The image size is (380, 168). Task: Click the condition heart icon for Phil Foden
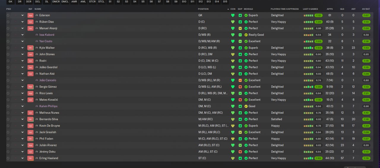[x=233, y=139]
